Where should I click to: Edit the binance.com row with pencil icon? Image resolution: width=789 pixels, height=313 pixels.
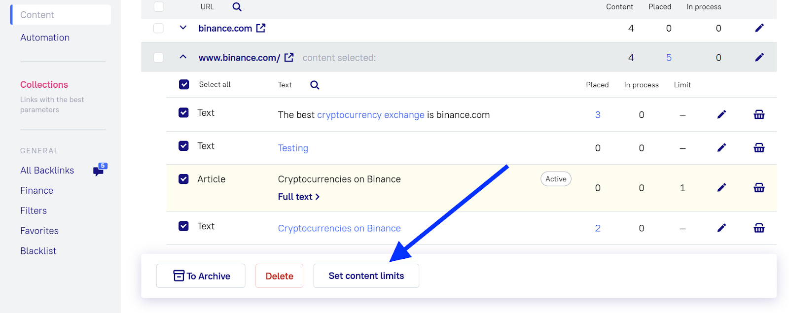[x=759, y=28]
